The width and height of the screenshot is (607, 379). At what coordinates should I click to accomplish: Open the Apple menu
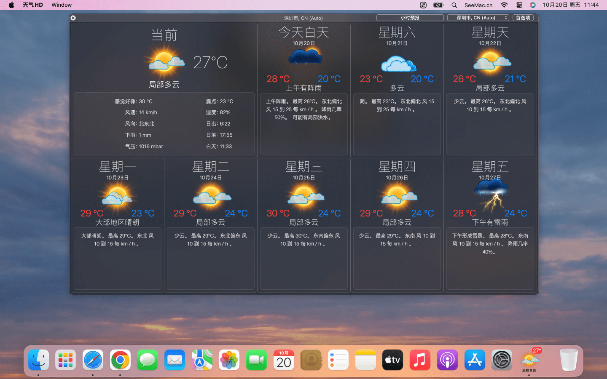[11, 5]
